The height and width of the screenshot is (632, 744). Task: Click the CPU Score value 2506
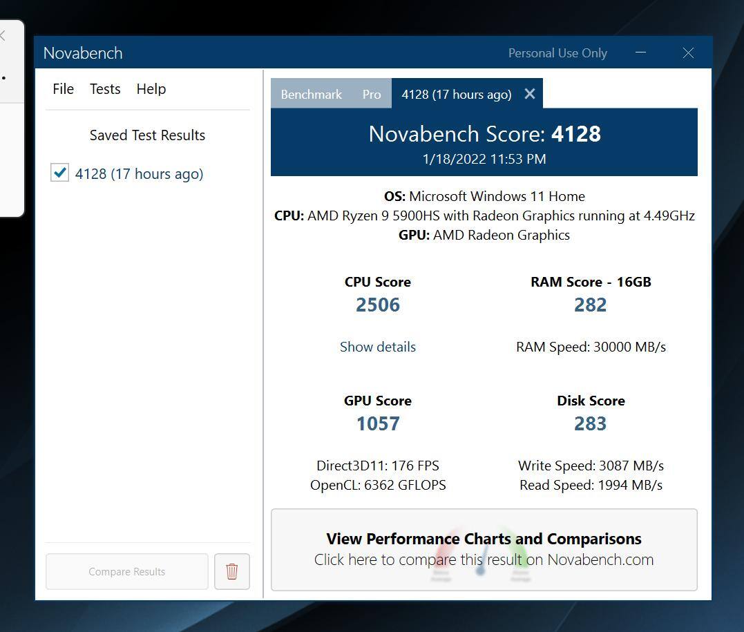tap(377, 305)
